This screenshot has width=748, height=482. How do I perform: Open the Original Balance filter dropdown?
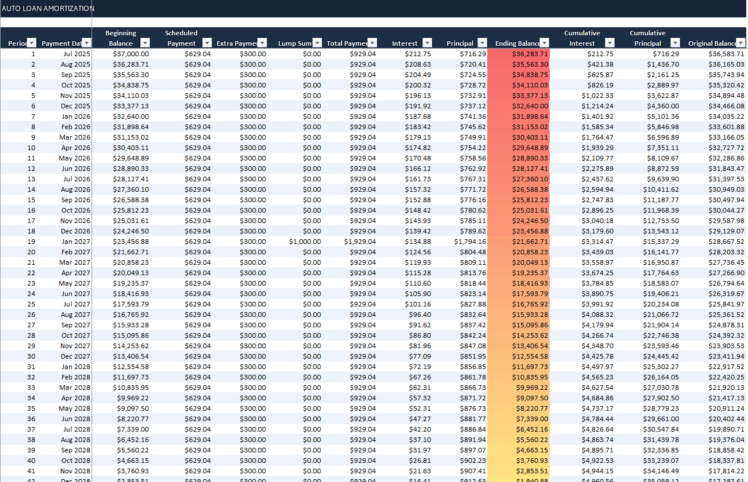(741, 43)
